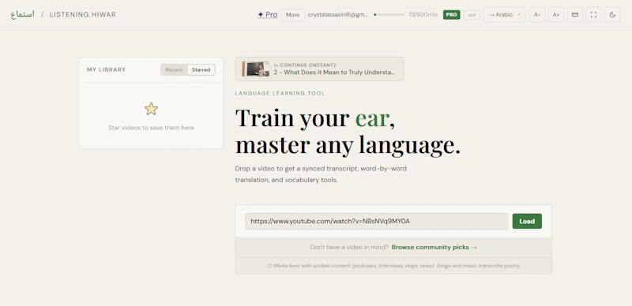Click the video URL input field
The height and width of the screenshot is (306, 632).
coord(377,221)
